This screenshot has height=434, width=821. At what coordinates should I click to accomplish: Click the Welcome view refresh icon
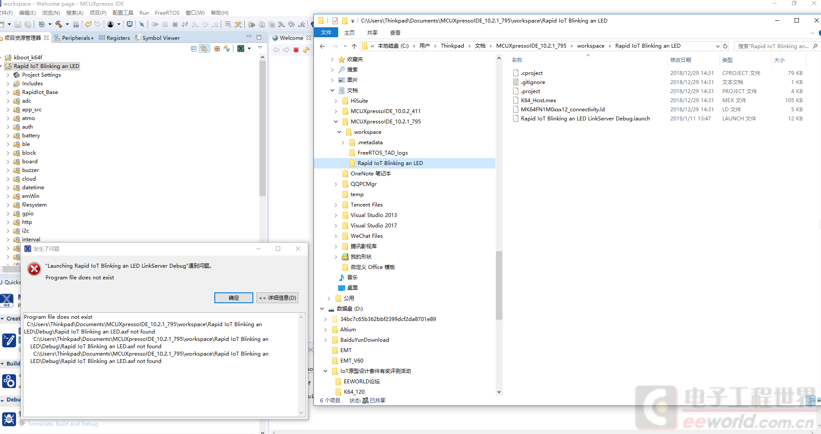(307, 50)
